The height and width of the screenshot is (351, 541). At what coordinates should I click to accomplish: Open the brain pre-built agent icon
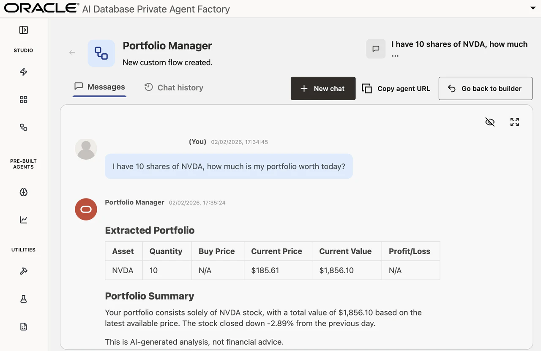24,192
